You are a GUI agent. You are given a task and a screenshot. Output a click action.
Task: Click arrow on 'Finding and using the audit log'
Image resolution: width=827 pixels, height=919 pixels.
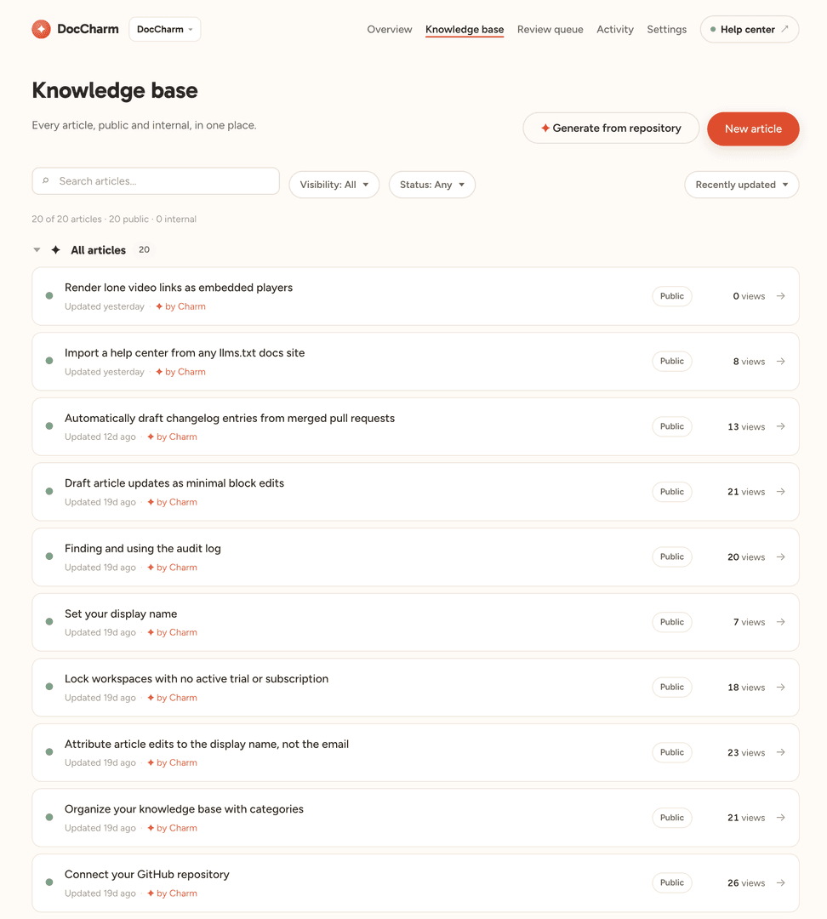pos(781,557)
